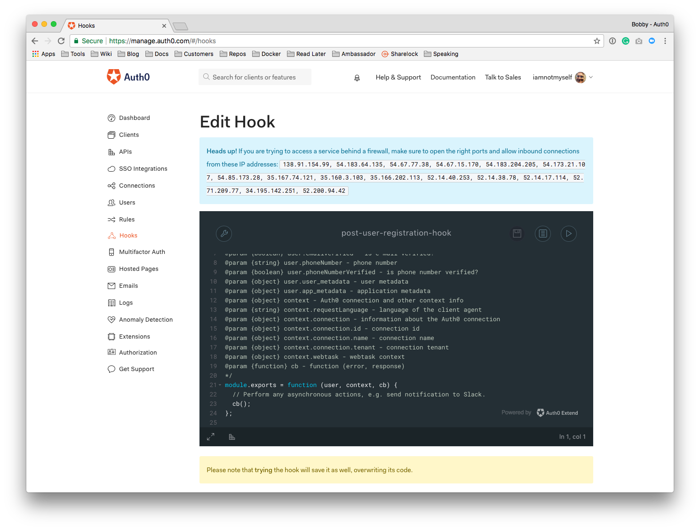The width and height of the screenshot is (700, 530).
Task: Reload the page
Action: pyautogui.click(x=61, y=41)
